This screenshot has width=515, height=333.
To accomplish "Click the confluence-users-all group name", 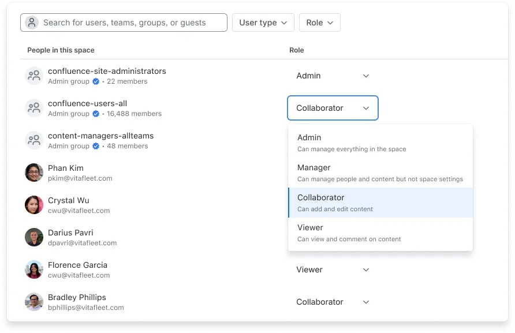I will pyautogui.click(x=87, y=103).
